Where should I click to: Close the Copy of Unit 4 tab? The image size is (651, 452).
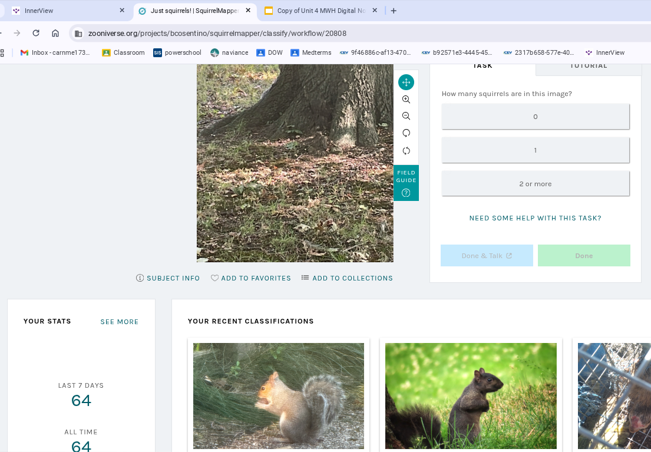coord(375,11)
